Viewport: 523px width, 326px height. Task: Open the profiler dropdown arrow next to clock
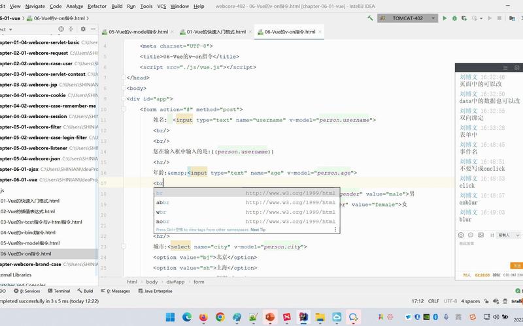[x=481, y=19]
